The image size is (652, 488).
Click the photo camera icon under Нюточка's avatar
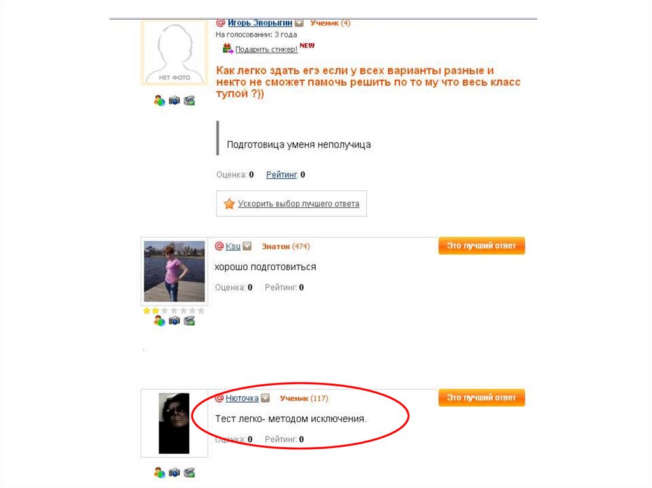pyautogui.click(x=174, y=473)
